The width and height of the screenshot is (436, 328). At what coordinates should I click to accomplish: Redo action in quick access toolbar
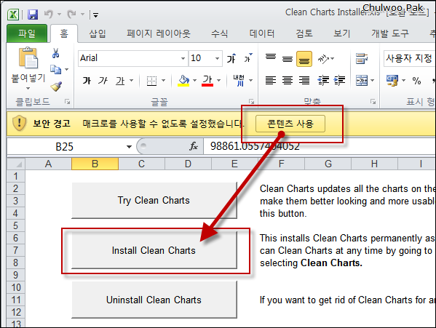pos(72,14)
